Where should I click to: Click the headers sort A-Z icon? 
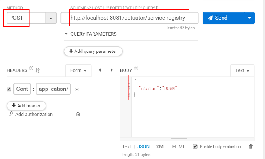[x=37, y=70]
